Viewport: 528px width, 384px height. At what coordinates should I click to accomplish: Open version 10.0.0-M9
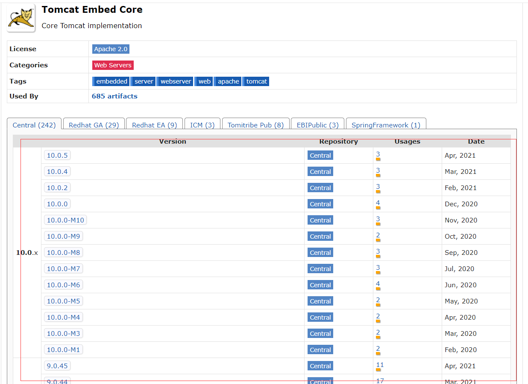(63, 237)
